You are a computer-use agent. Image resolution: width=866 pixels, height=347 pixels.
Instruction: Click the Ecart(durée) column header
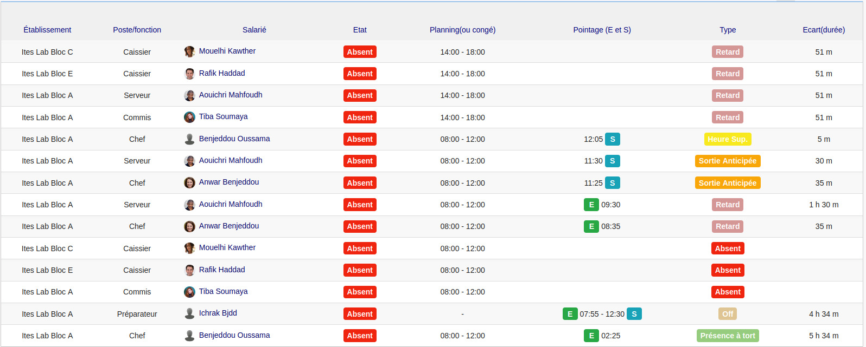pyautogui.click(x=823, y=30)
